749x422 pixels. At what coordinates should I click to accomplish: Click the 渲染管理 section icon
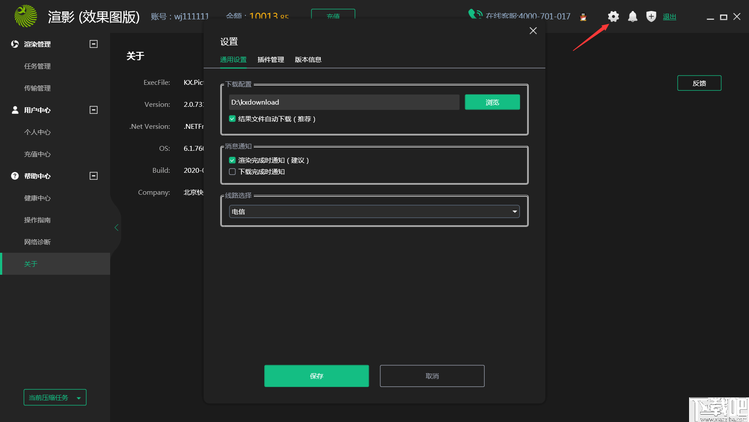tap(15, 44)
